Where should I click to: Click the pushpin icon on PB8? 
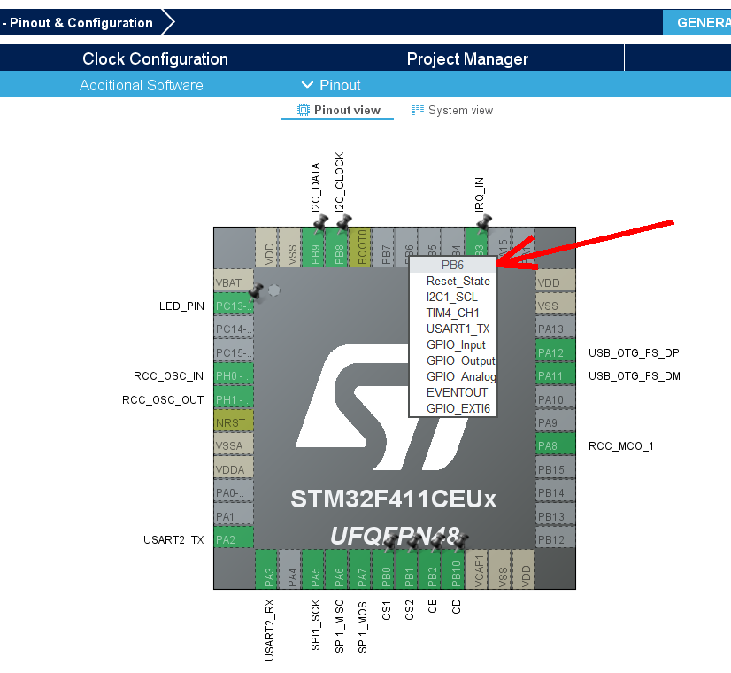tap(344, 223)
